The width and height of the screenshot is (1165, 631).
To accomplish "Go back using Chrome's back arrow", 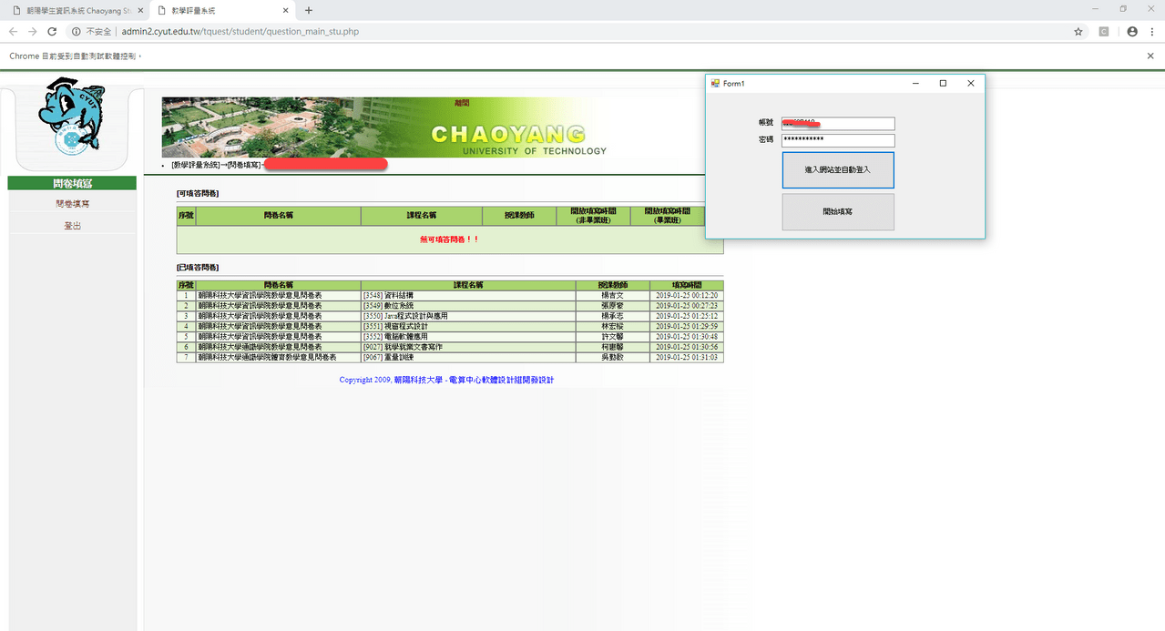I will point(13,31).
